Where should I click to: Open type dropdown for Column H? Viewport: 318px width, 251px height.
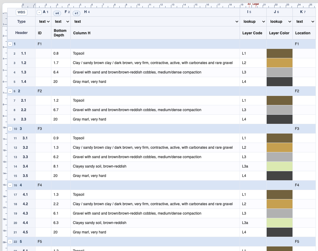(156, 22)
